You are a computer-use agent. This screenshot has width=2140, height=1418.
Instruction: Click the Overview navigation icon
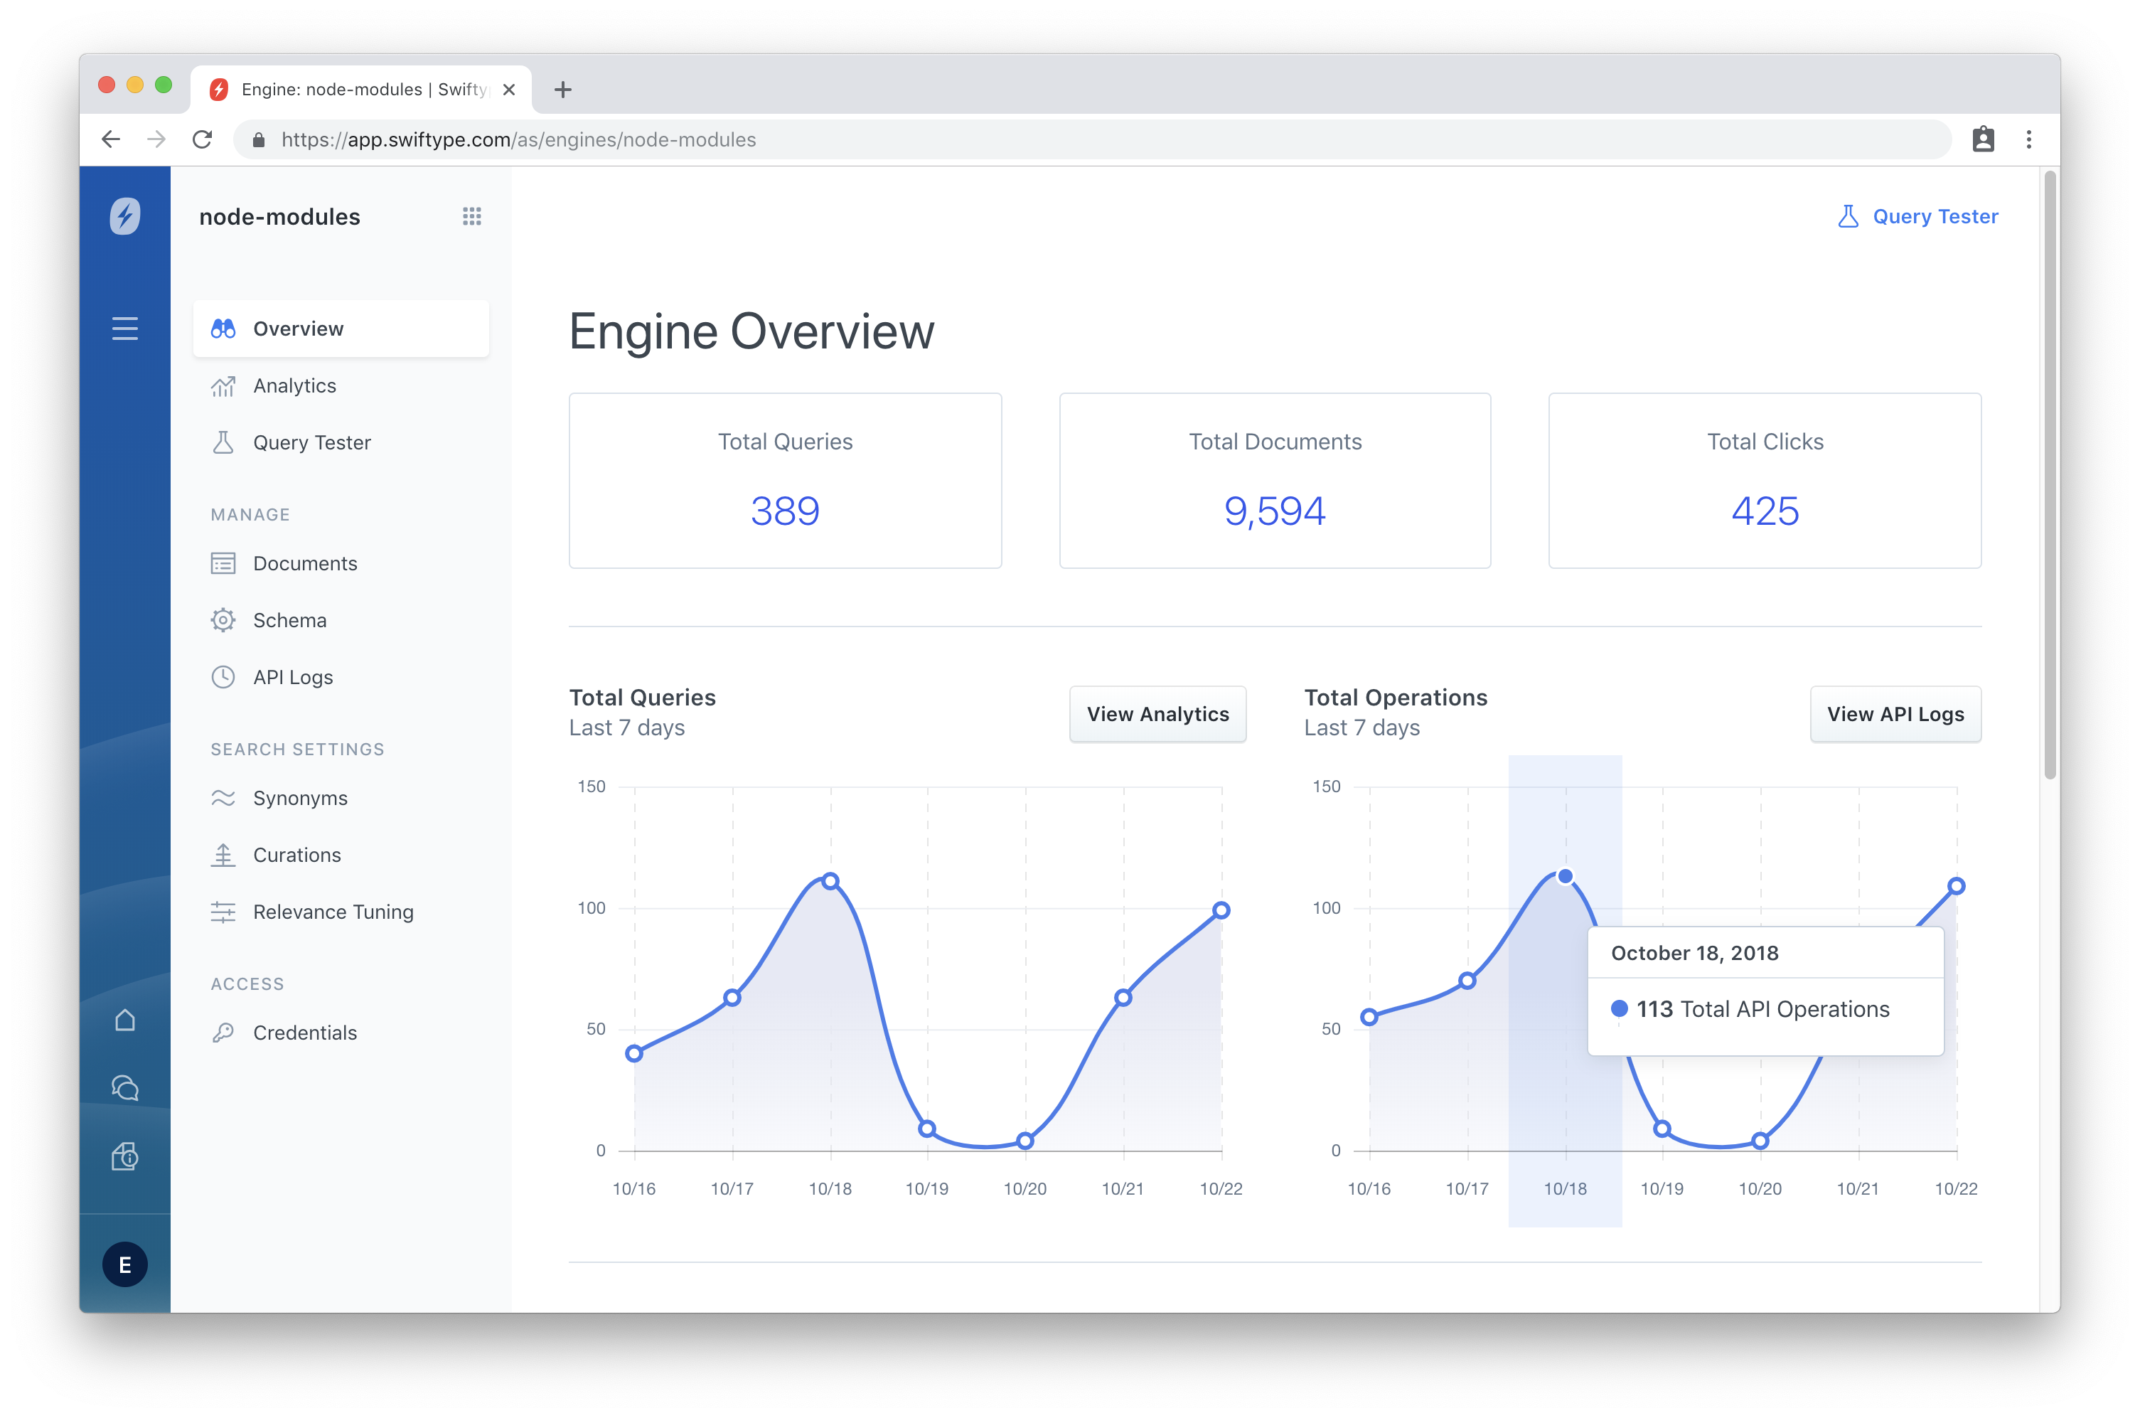[223, 328]
